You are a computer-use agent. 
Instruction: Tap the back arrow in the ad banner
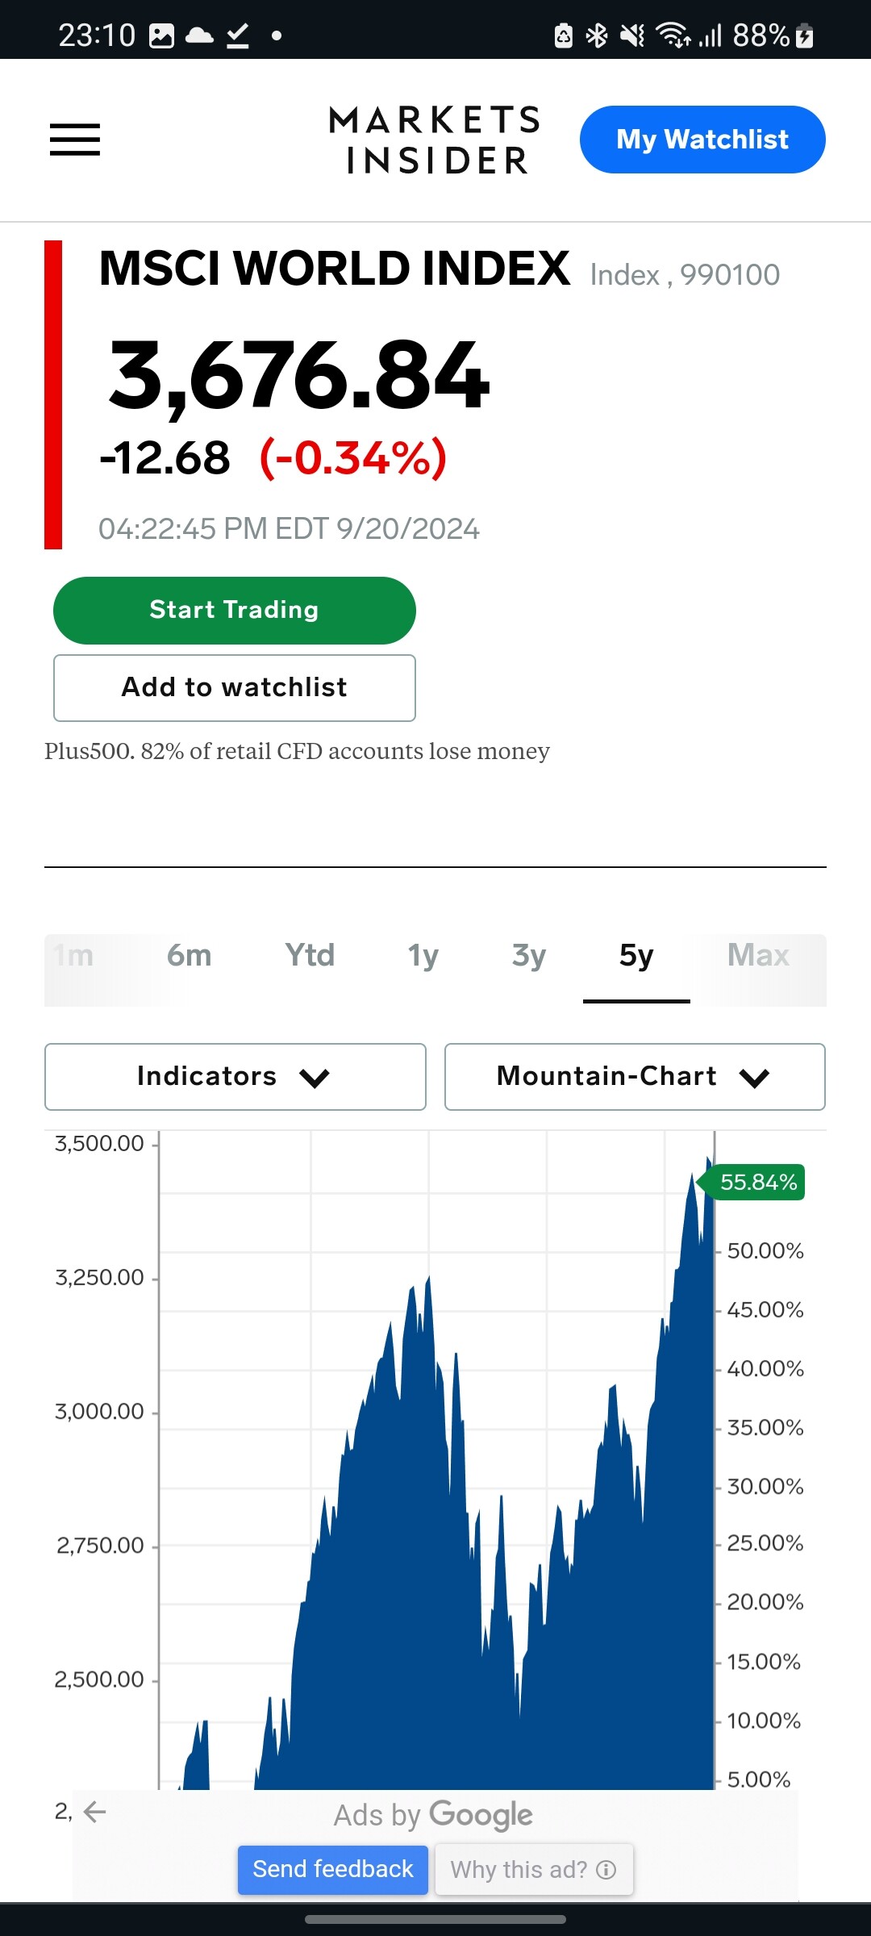95,1812
